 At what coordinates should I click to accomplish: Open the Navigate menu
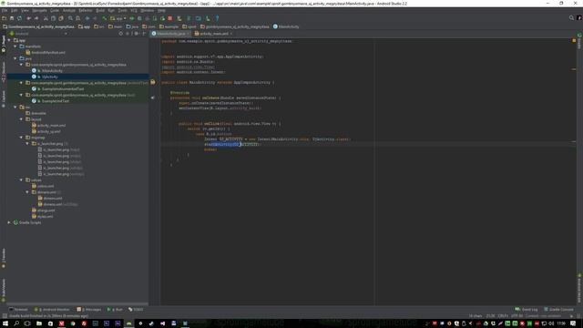(x=39, y=10)
